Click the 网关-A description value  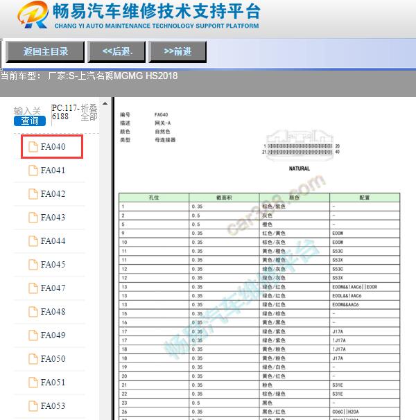click(162, 123)
